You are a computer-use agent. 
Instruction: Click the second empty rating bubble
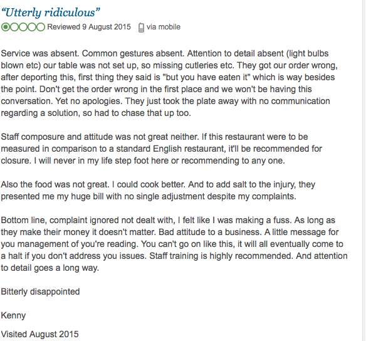[x=14, y=27]
